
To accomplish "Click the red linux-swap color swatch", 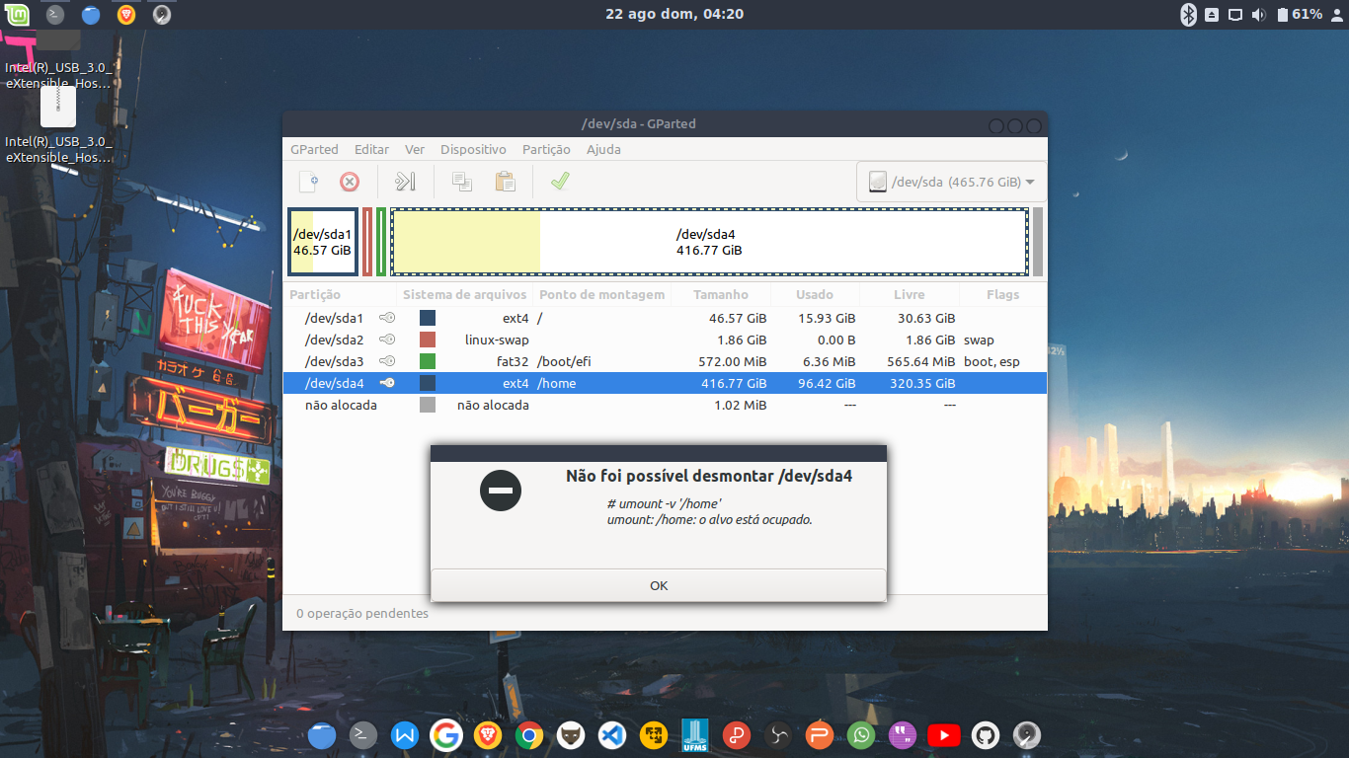I will point(428,340).
